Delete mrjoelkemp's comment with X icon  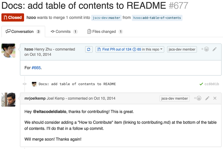(x=215, y=98)
